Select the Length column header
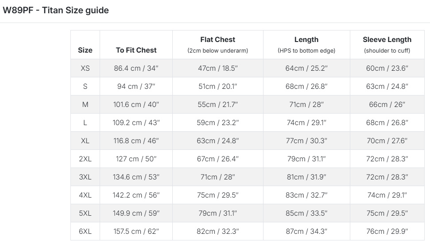This screenshot has width=430, height=244. tap(306, 40)
